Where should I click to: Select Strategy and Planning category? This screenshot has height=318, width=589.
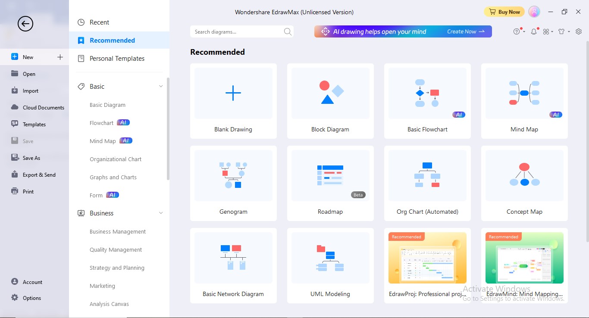[117, 268]
